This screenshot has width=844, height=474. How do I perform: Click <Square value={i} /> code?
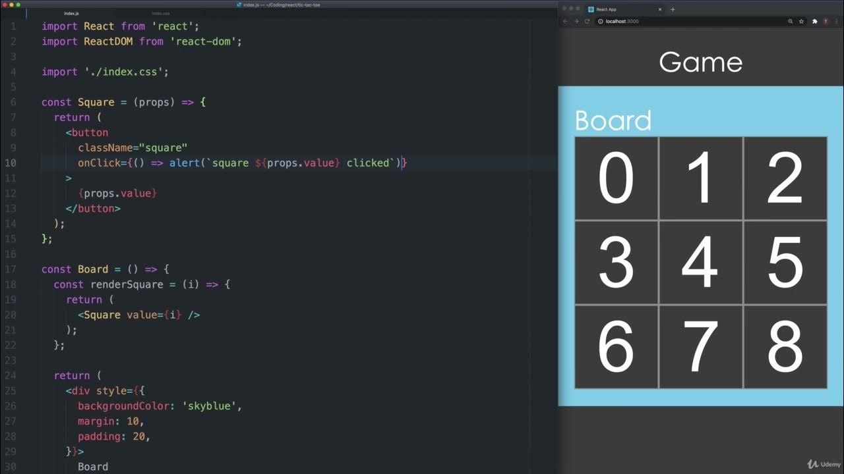(x=138, y=315)
